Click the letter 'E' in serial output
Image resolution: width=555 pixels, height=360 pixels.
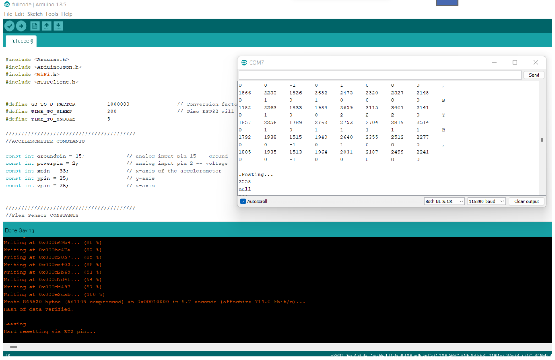point(443,130)
